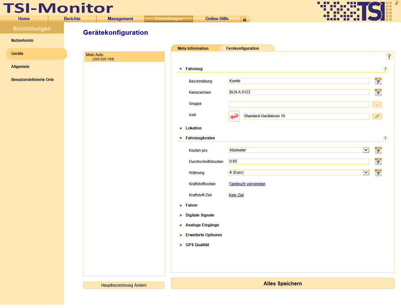Follow the Tankbuch verwenden link
Image resolution: width=401 pixels, height=308 pixels.
[247, 184]
